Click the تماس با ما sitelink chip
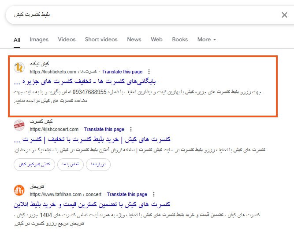 pyautogui.click(x=71, y=164)
